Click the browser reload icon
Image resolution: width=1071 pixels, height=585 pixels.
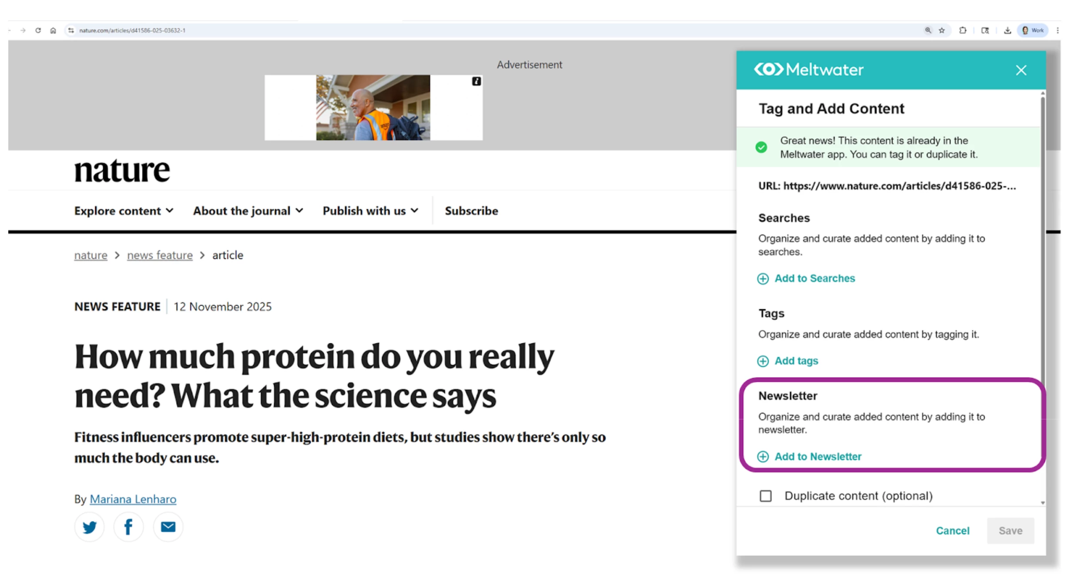[x=38, y=30]
